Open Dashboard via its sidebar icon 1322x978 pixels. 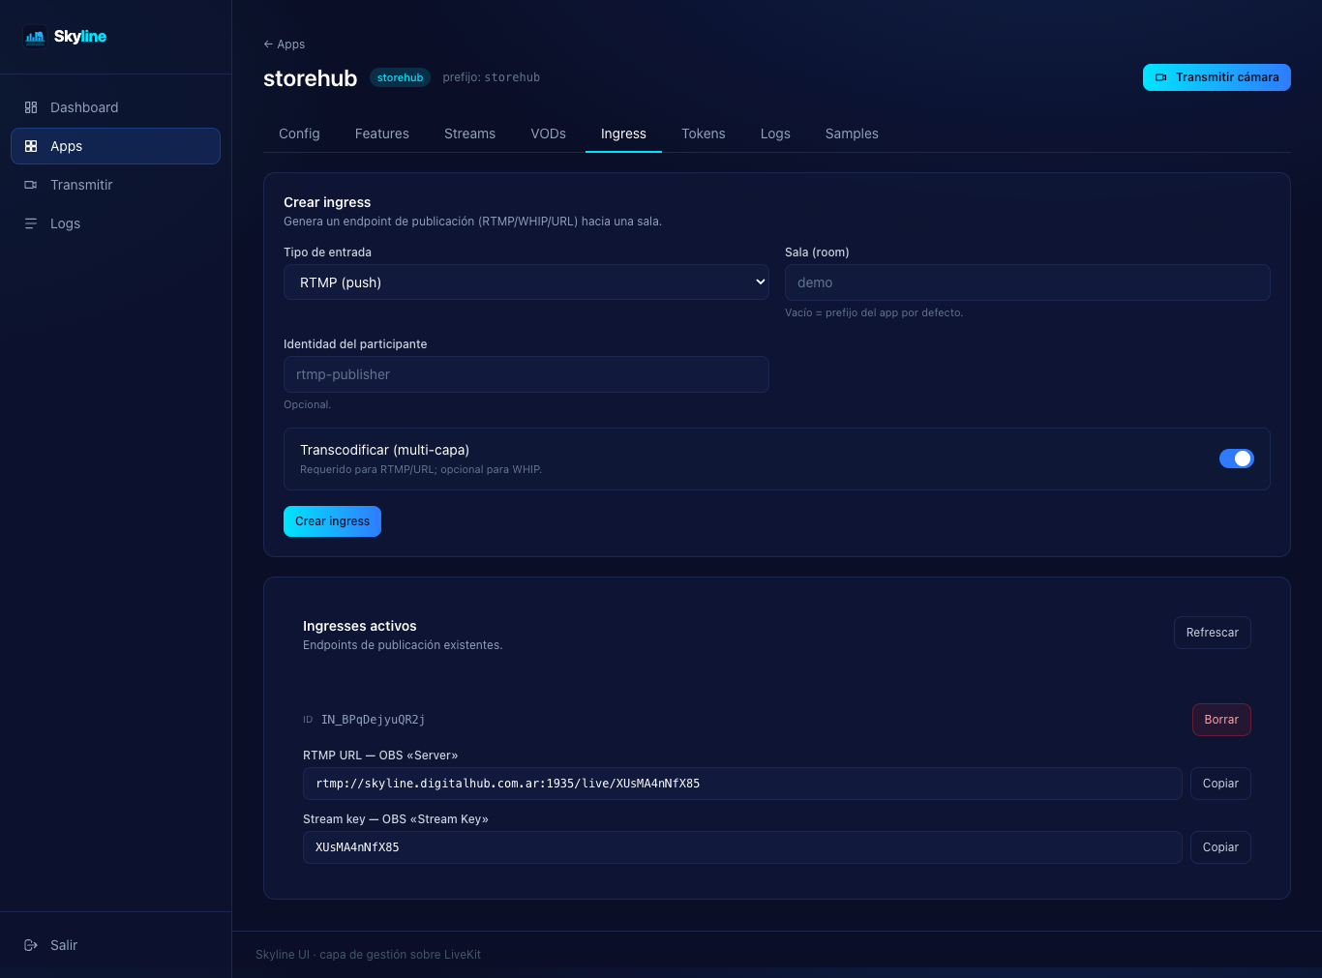tap(31, 107)
